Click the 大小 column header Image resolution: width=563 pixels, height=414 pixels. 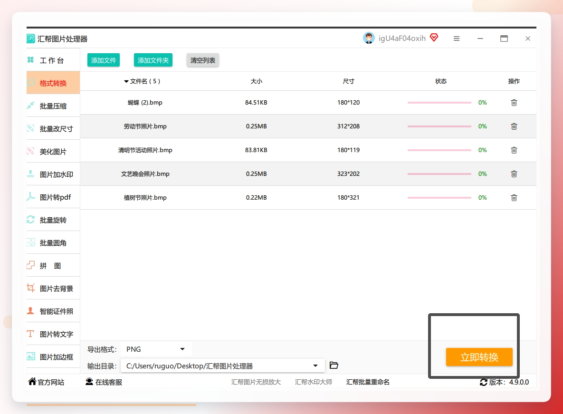(257, 81)
